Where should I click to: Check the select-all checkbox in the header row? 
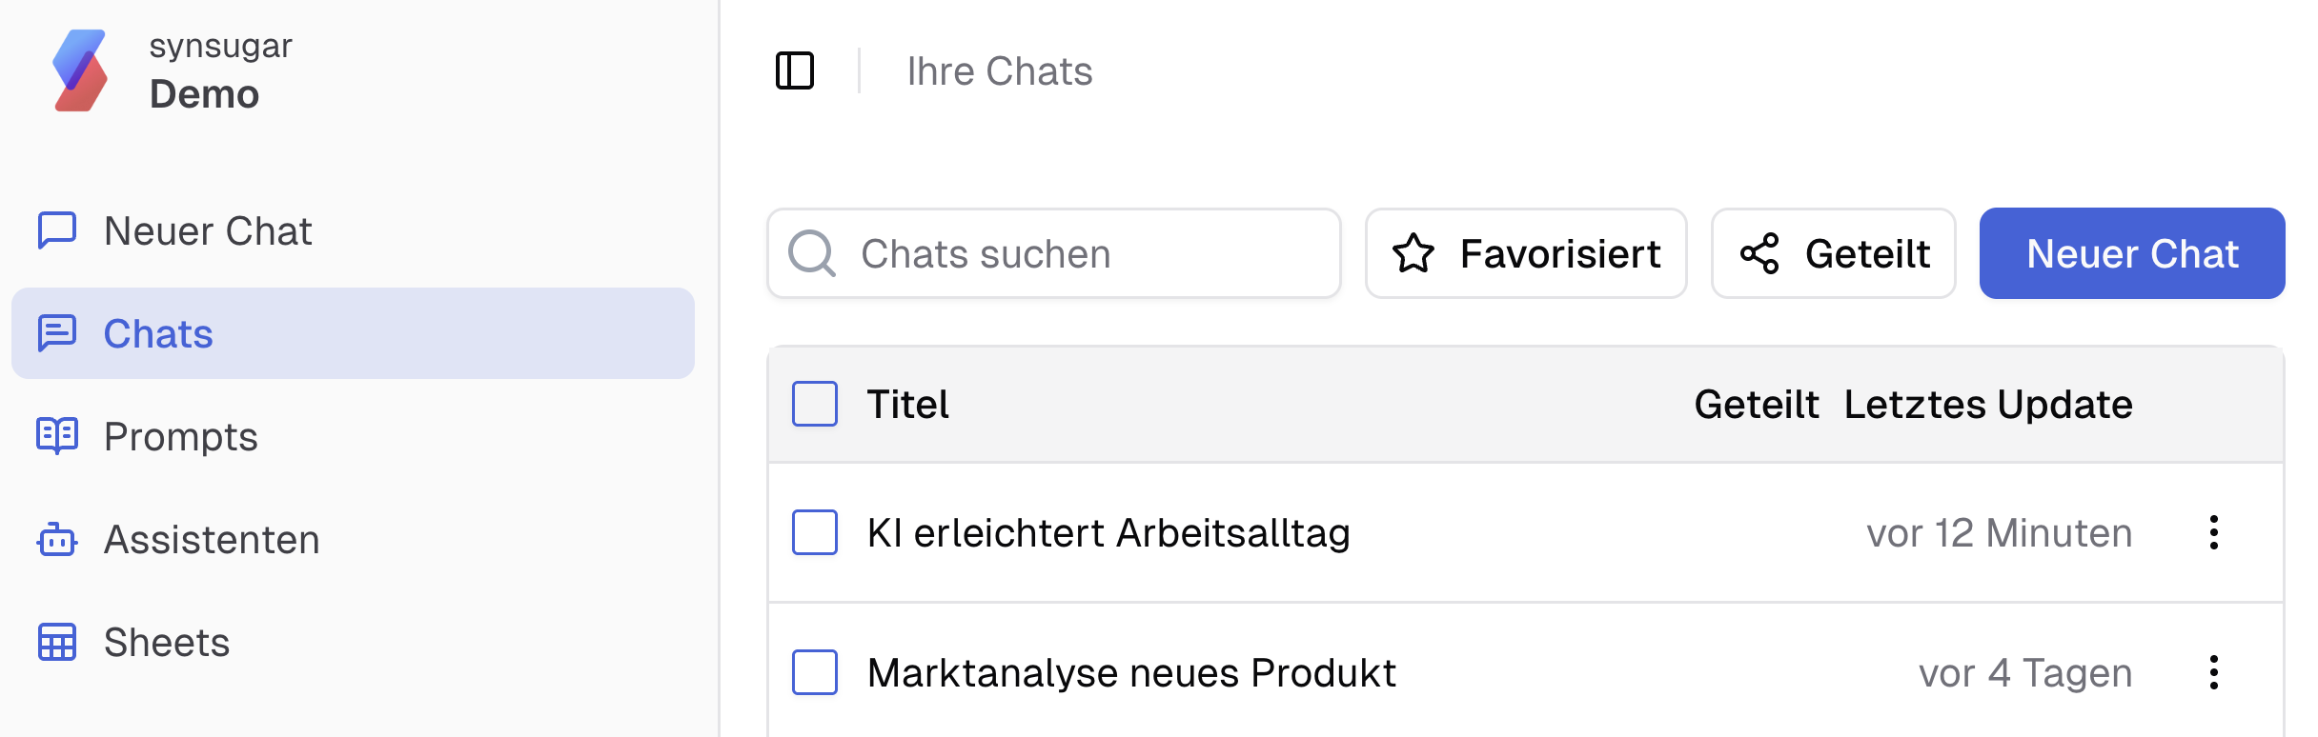tap(814, 404)
